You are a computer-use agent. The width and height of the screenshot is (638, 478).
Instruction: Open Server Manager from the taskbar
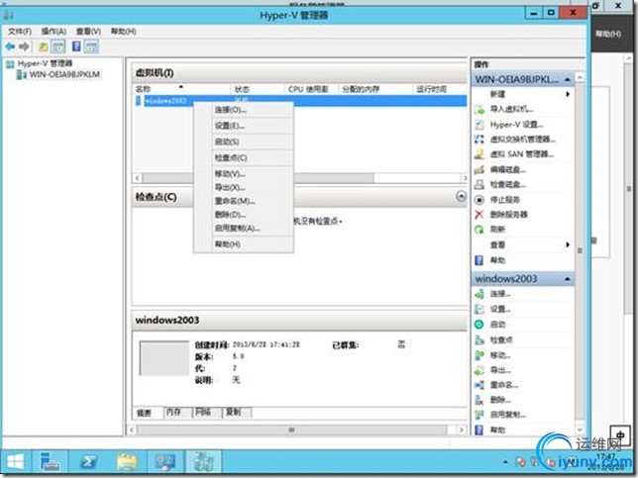(51, 462)
